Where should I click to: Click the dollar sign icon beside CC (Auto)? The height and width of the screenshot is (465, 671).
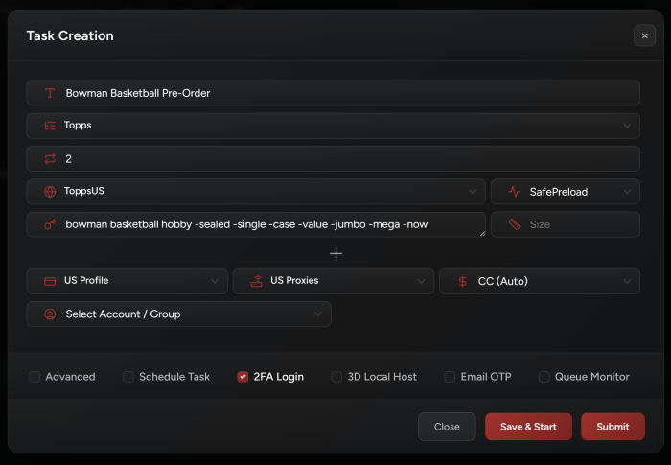[x=462, y=281]
